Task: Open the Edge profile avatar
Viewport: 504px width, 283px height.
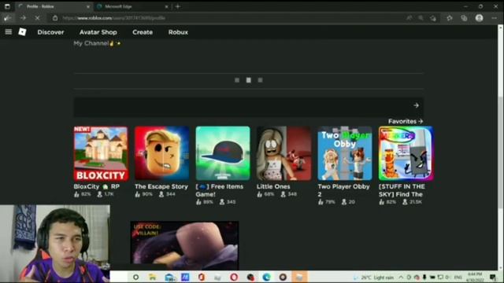Action: pyautogui.click(x=480, y=18)
